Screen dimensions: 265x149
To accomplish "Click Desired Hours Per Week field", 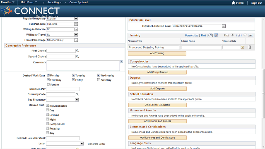I will point(63,138).
